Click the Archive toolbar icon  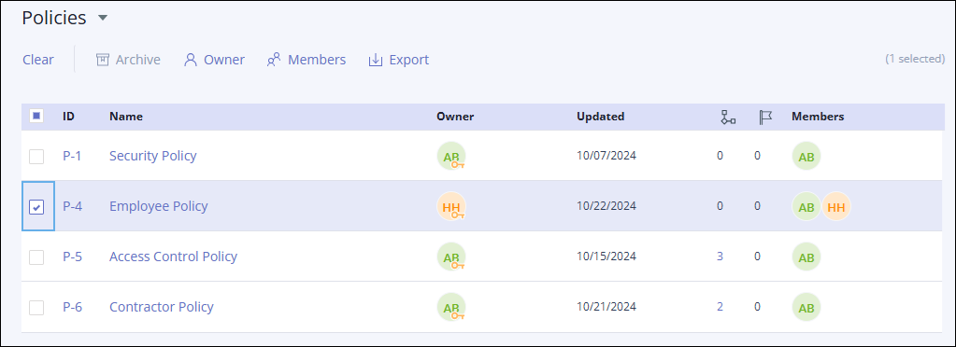(103, 60)
